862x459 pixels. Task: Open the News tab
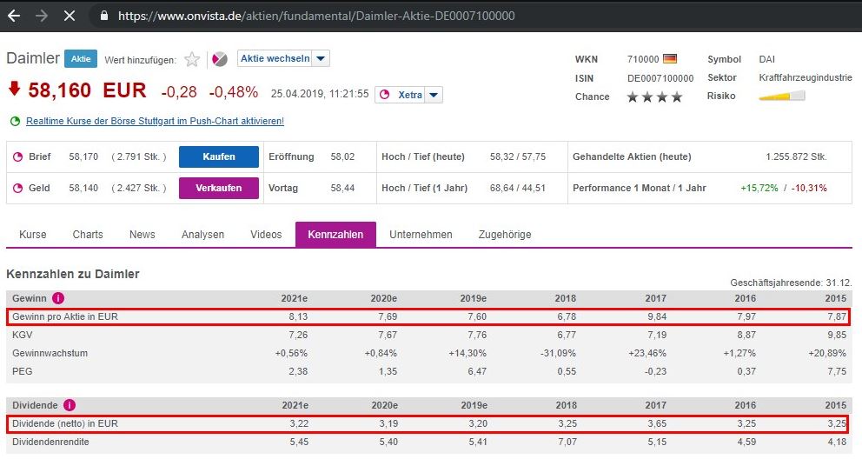(143, 234)
